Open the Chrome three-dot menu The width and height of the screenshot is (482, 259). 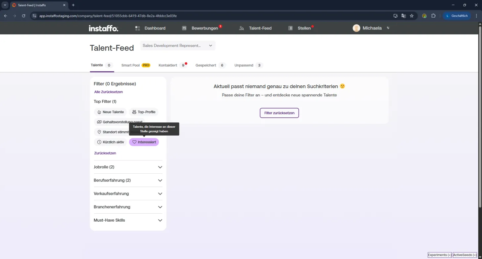pos(476,16)
